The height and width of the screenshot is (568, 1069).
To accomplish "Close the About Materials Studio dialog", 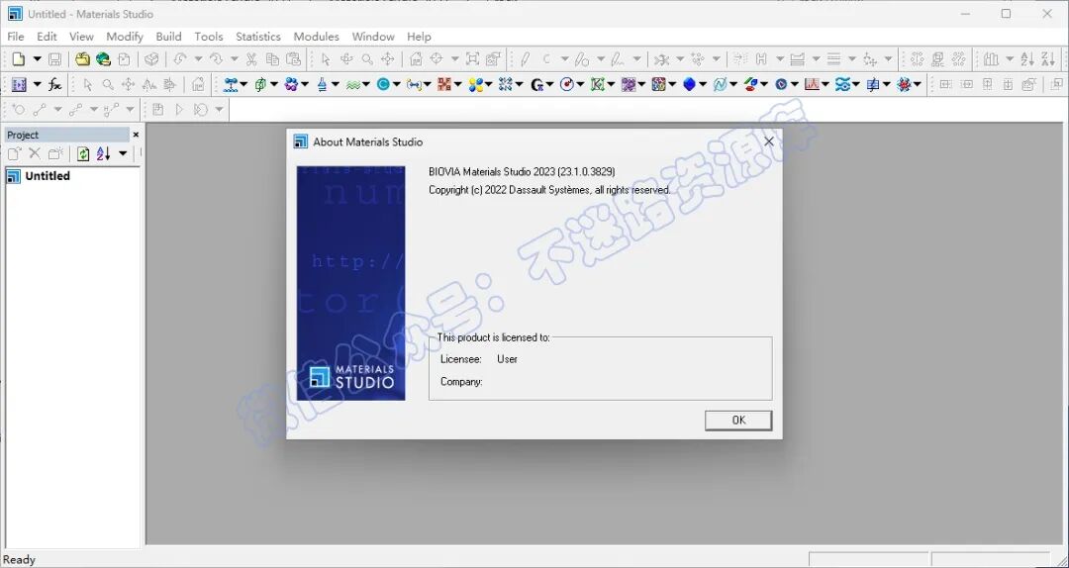I will tap(769, 142).
